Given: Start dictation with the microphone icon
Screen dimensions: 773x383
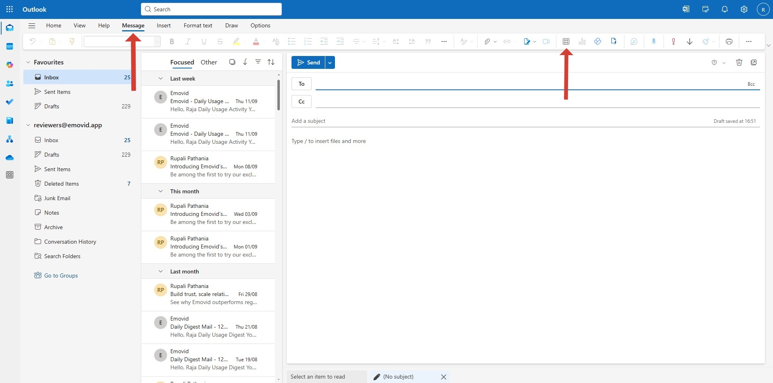Looking at the screenshot, I should click(653, 41).
